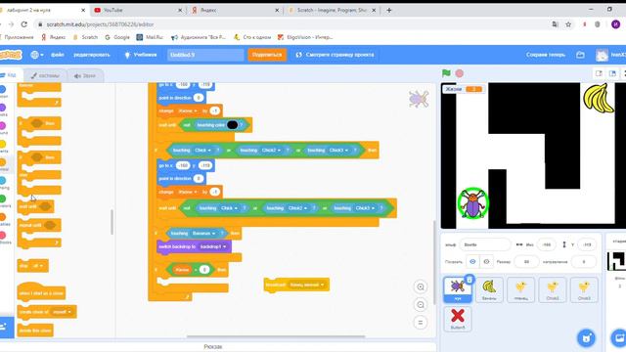This screenshot has width=626, height=352.
Task: Stop the project with the red stop button
Action: click(x=460, y=73)
